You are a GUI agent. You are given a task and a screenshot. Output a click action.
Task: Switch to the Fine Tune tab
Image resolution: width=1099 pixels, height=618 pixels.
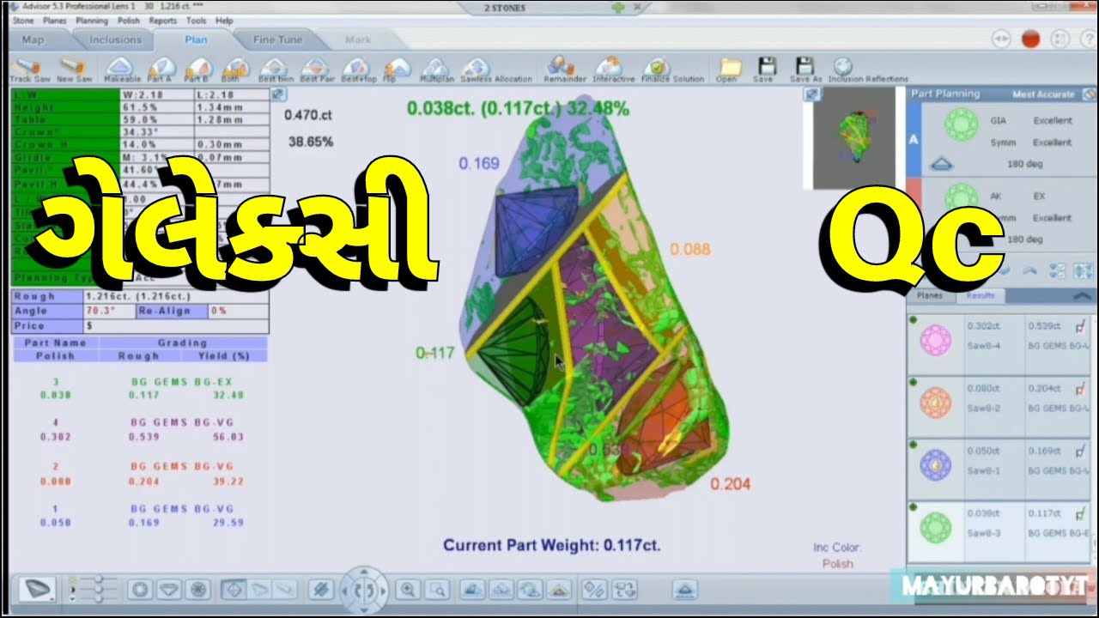277,39
